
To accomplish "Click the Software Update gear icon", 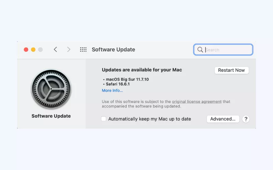I will click(51, 89).
